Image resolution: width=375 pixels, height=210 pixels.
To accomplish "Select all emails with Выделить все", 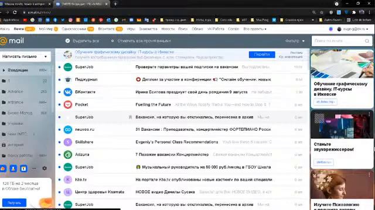I will [82, 41].
